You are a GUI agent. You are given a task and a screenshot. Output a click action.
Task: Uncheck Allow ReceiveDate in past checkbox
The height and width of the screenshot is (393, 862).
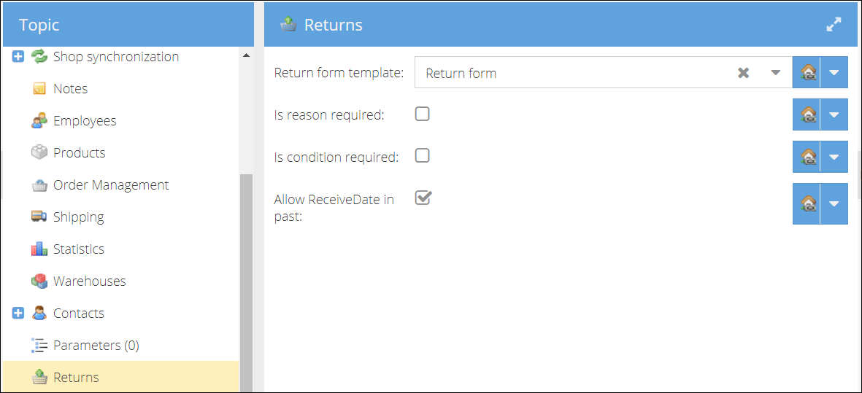(x=423, y=198)
